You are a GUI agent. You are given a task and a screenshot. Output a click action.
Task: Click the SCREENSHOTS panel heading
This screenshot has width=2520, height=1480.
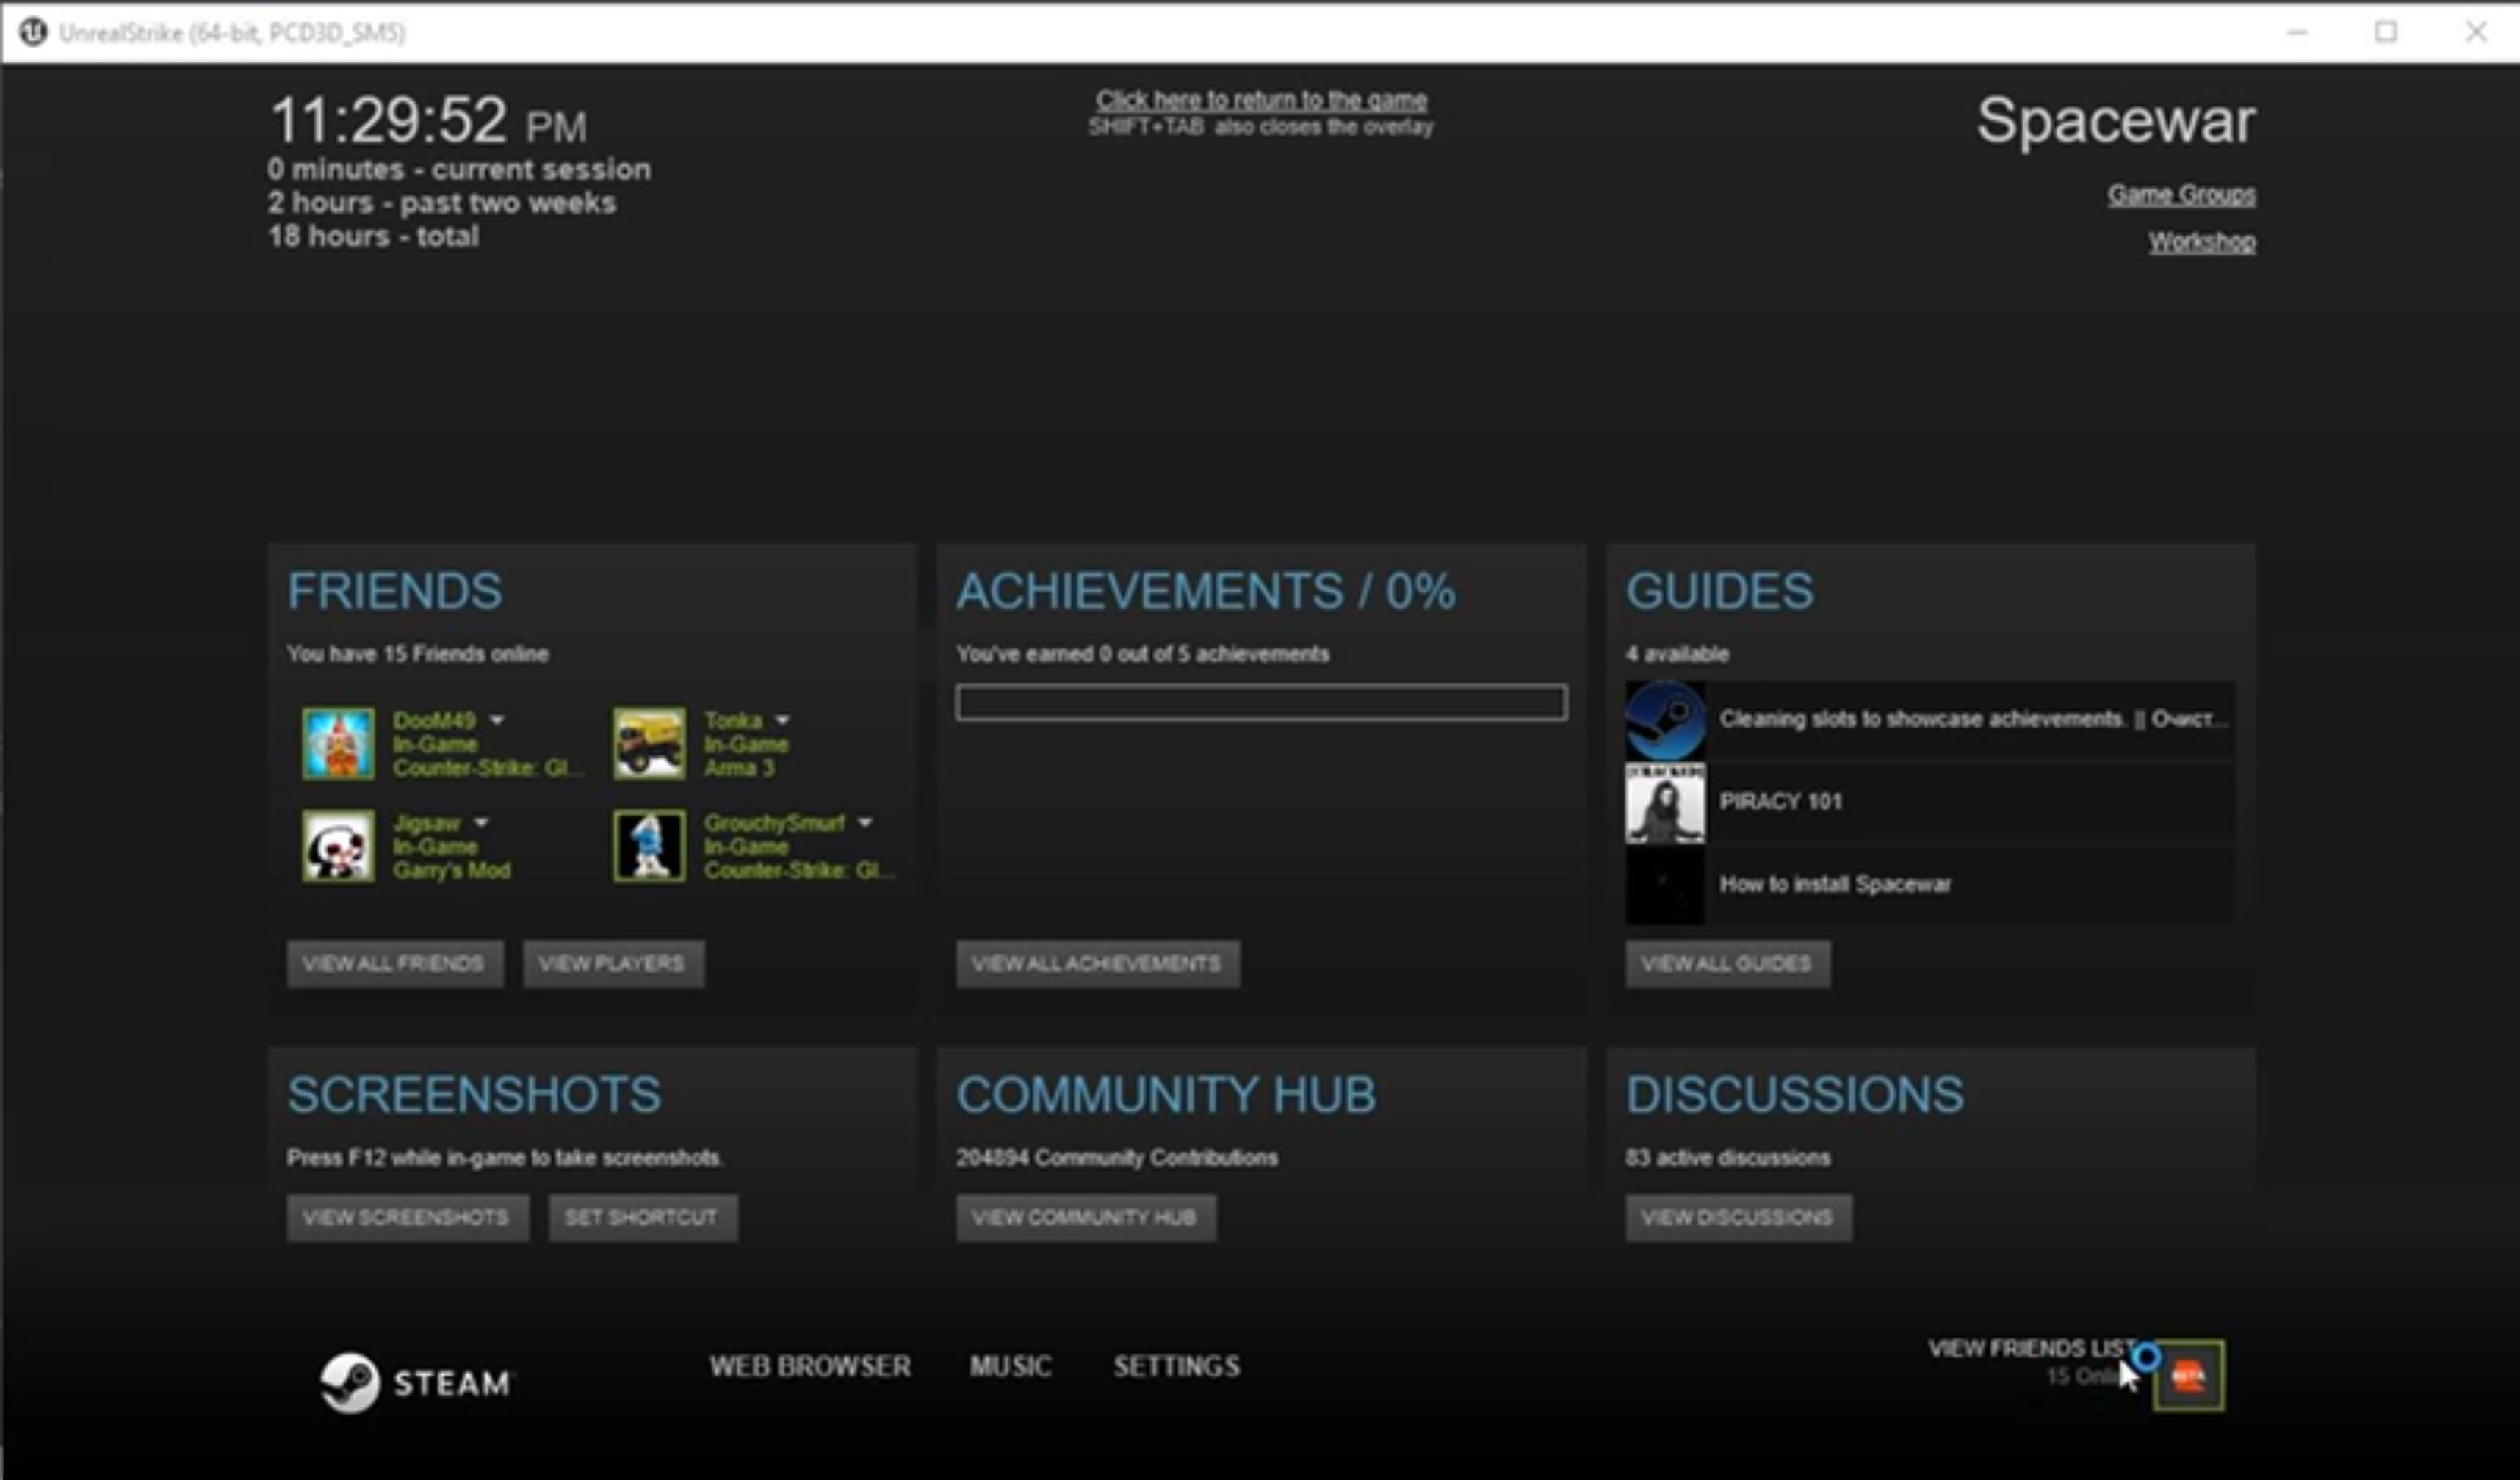pyautogui.click(x=474, y=1095)
